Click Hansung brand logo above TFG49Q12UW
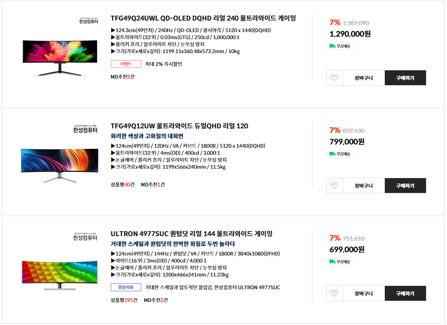Image resolution: width=447 pixels, height=325 pixels. pyautogui.click(x=85, y=129)
